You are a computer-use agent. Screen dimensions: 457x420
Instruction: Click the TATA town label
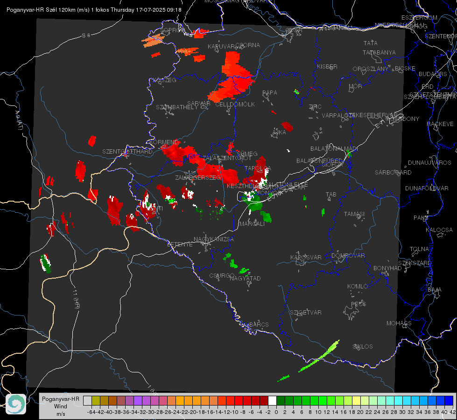(x=371, y=43)
